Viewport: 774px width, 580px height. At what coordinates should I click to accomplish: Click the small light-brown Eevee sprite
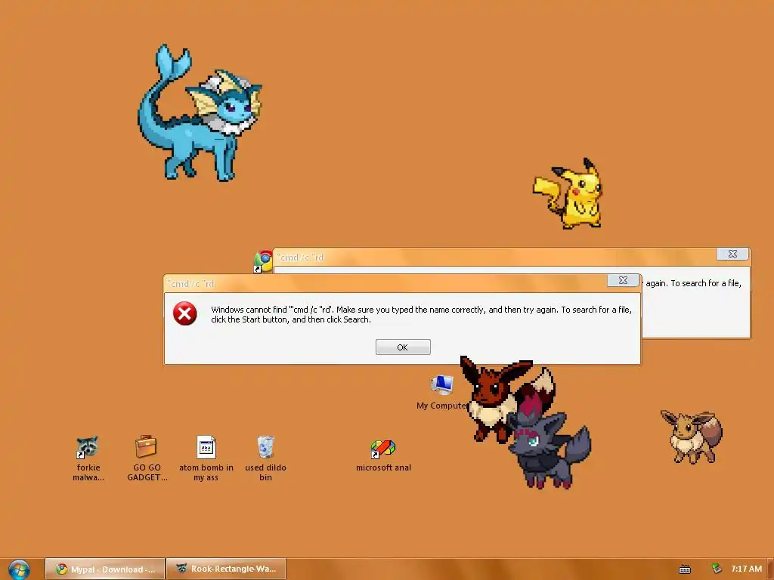(x=691, y=437)
